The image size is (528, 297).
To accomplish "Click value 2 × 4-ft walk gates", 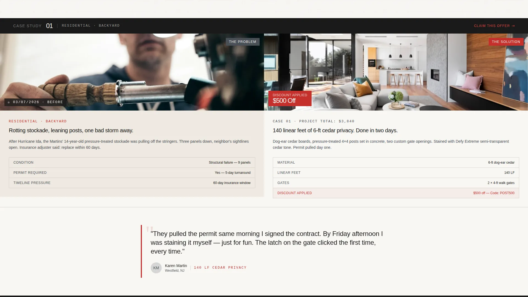I will [x=501, y=183].
